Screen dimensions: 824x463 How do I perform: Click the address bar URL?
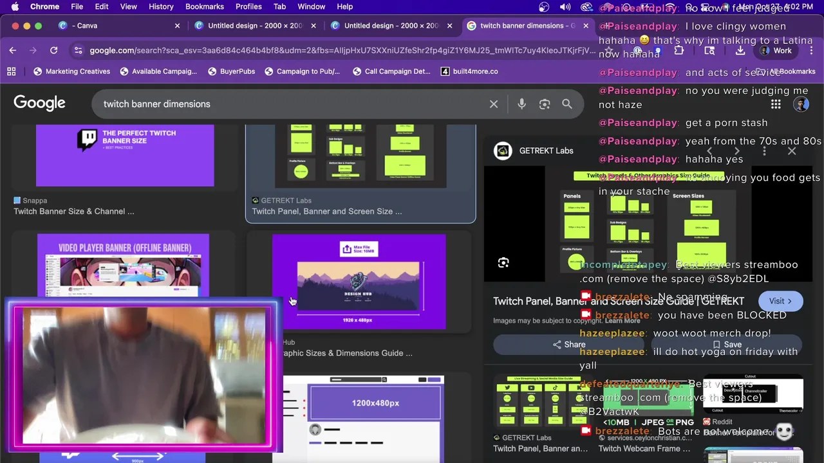(x=341, y=50)
